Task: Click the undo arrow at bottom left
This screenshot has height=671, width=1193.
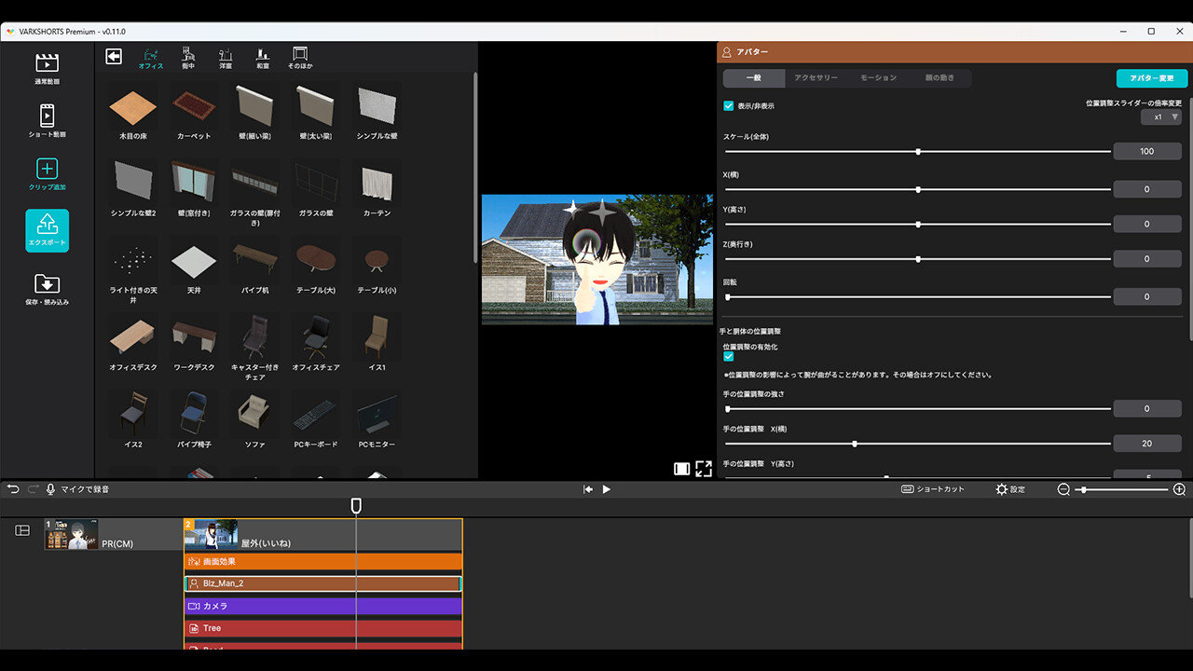Action: [12, 488]
